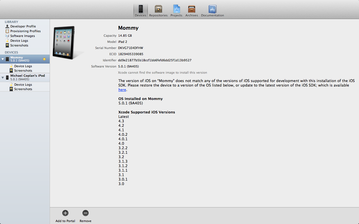
Task: Open Software Images in Library
Action: click(23, 36)
